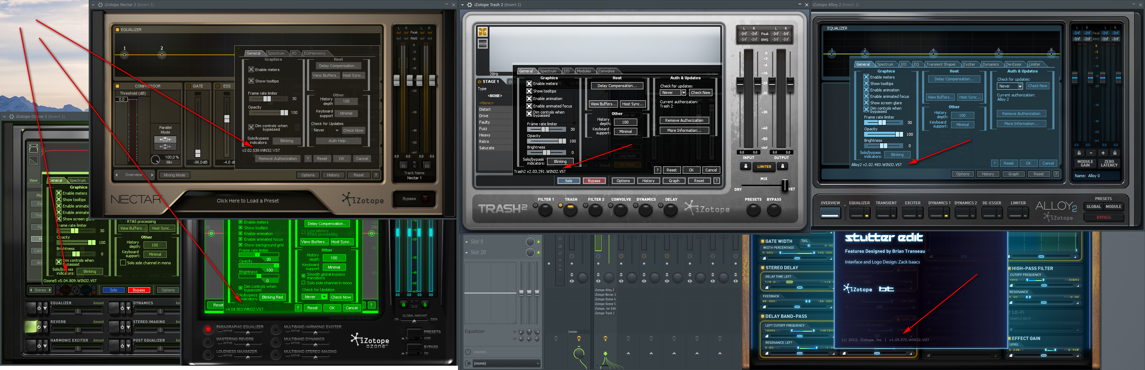The image size is (1145, 370).
Task: Toggle Smooth global bypass transitions in Ozone 4
Action: pyautogui.click(x=303, y=275)
